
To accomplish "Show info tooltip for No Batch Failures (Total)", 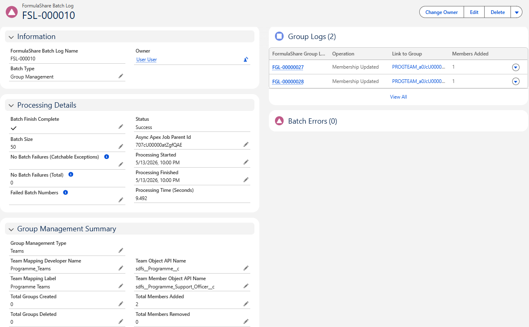I will click(71, 175).
